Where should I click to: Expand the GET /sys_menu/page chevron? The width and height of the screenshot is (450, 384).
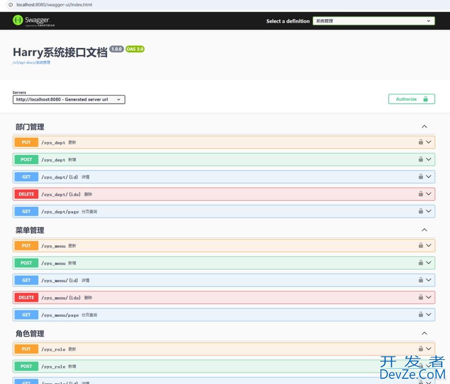pos(428,315)
